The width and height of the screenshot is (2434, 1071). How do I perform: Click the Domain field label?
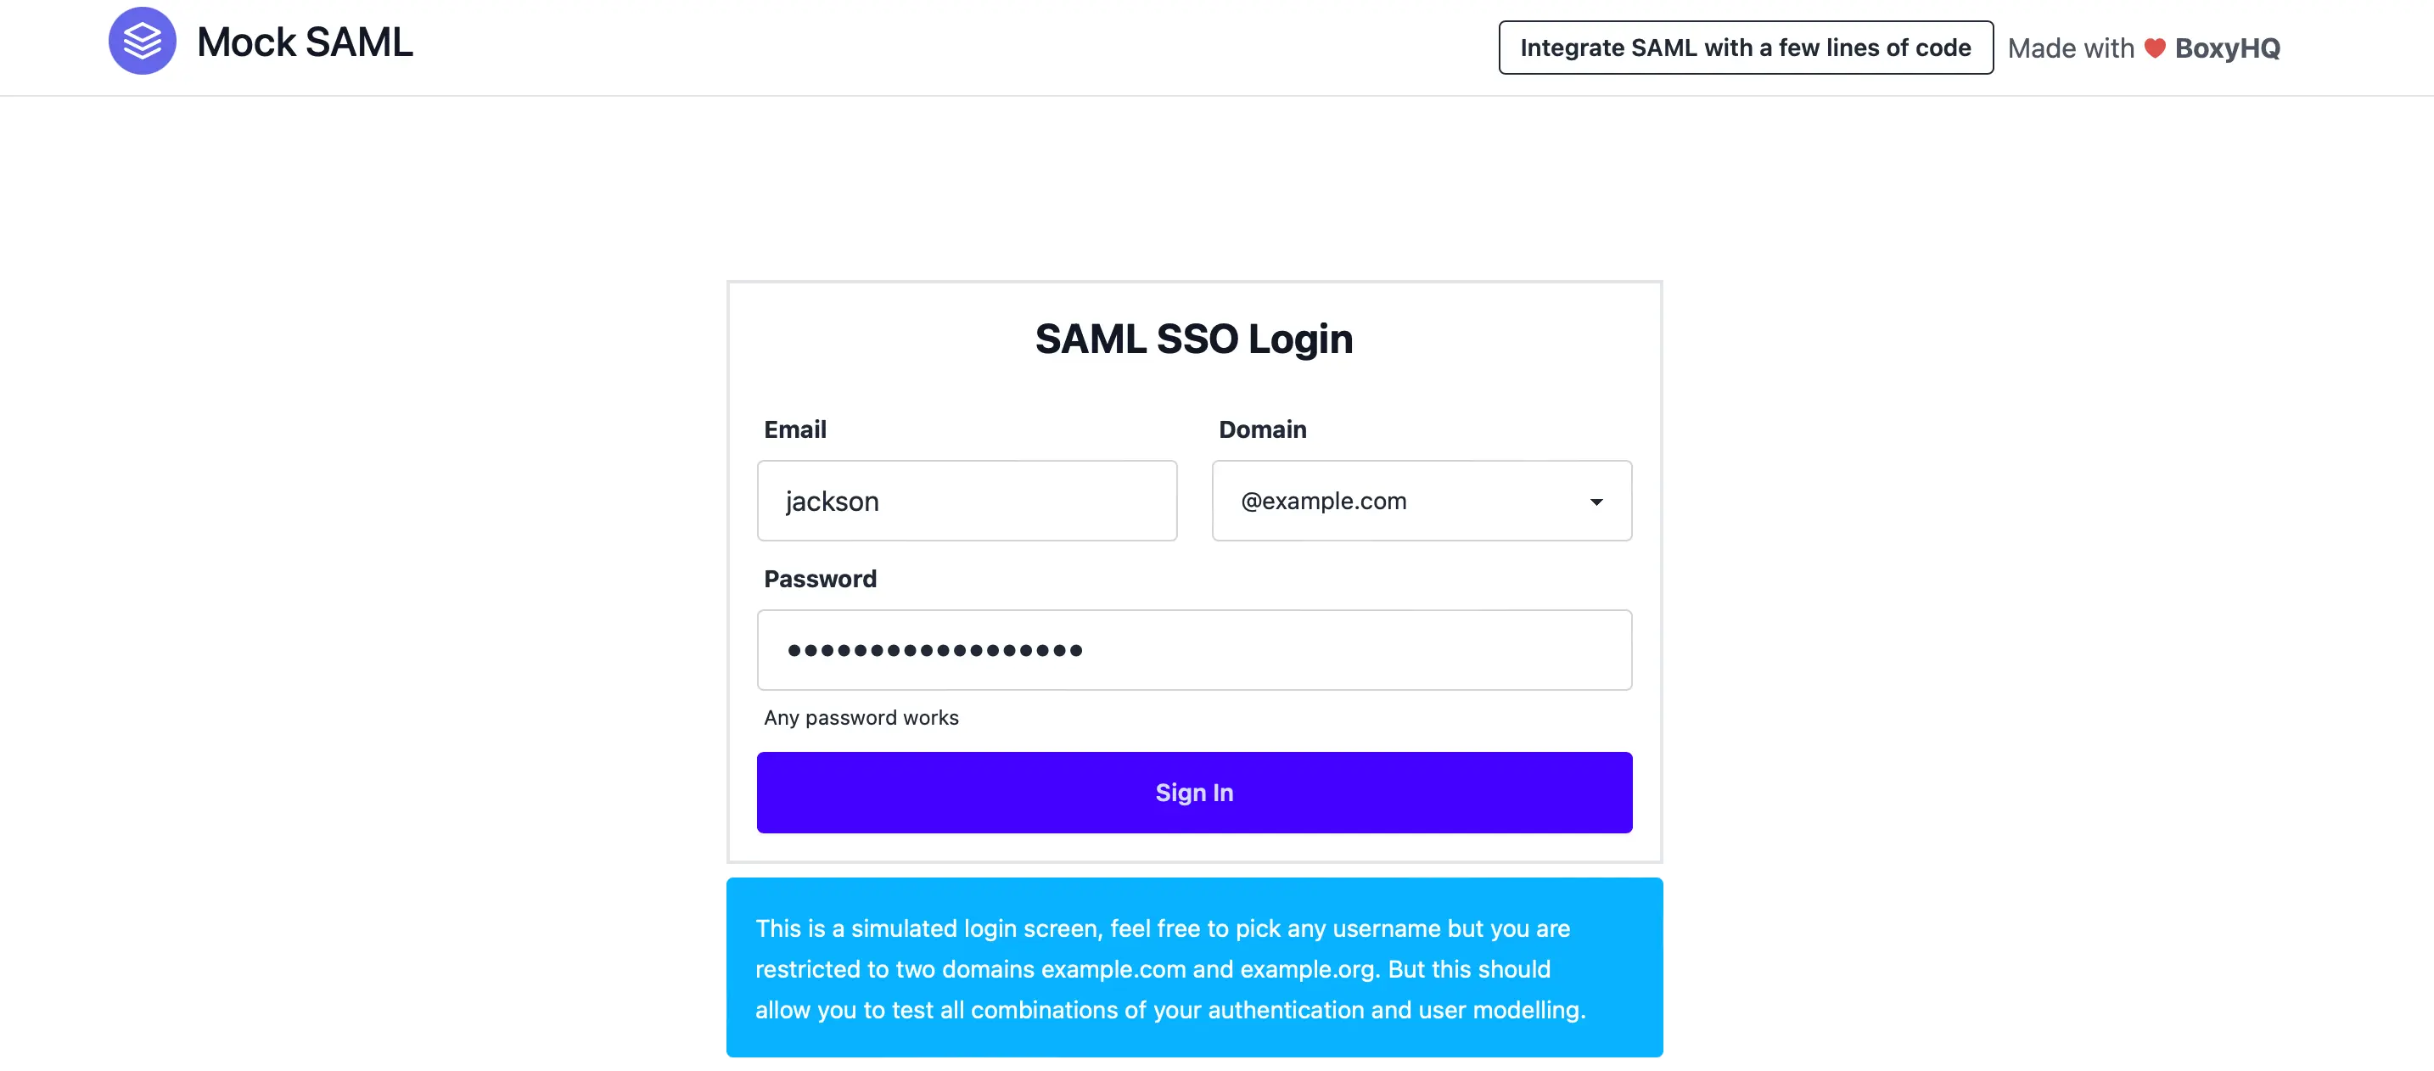pyautogui.click(x=1262, y=429)
